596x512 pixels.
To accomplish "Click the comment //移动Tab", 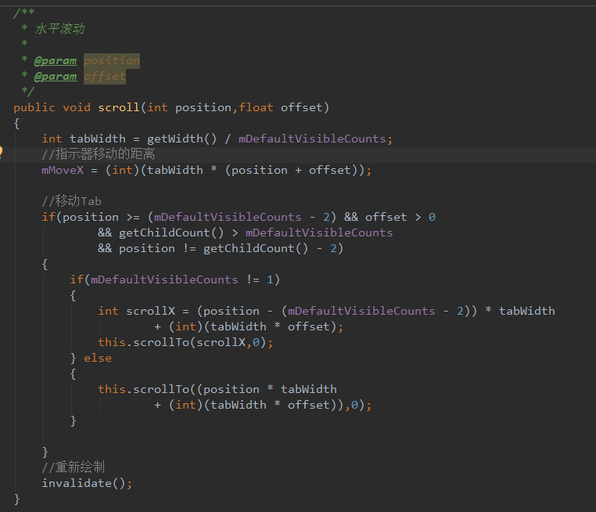I will pos(71,201).
